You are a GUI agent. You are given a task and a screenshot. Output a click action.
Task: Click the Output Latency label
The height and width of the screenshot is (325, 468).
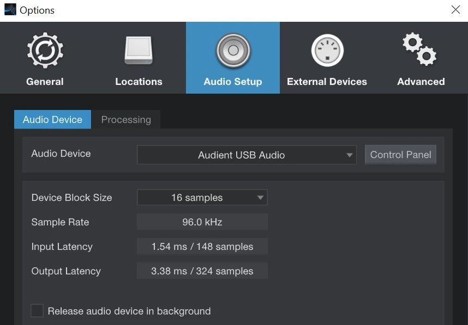click(x=66, y=271)
